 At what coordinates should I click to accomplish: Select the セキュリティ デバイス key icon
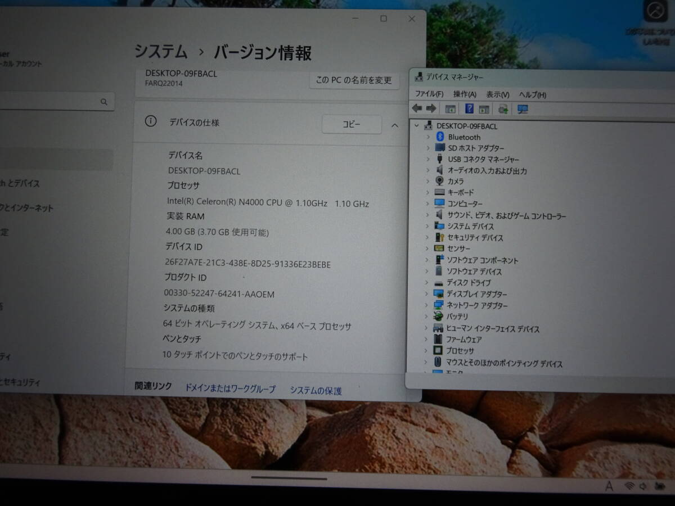[439, 237]
